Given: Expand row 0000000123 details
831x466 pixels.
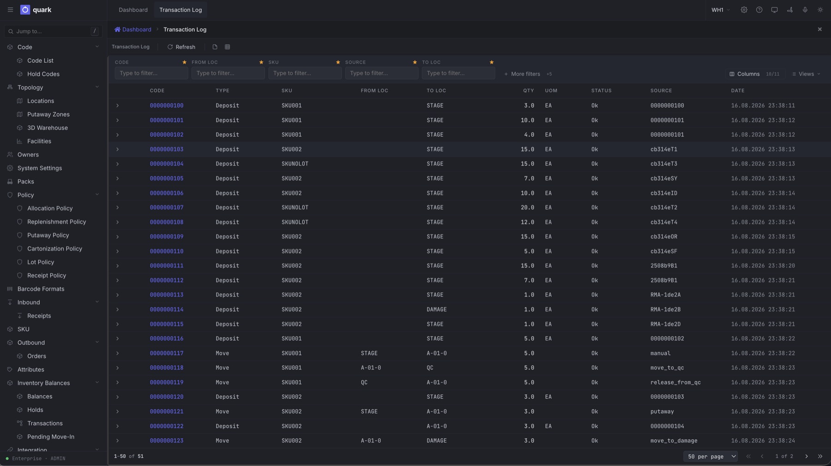Looking at the screenshot, I should 117,441.
